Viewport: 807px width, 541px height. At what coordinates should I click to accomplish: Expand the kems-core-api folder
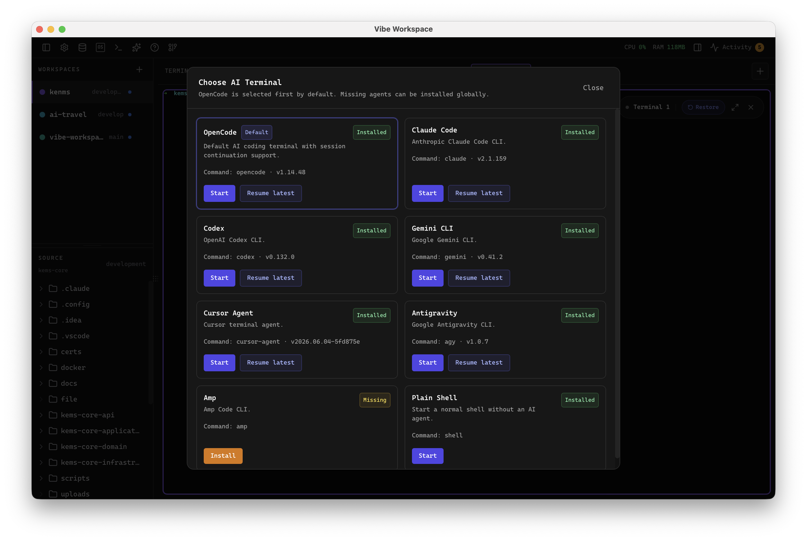[x=41, y=415]
